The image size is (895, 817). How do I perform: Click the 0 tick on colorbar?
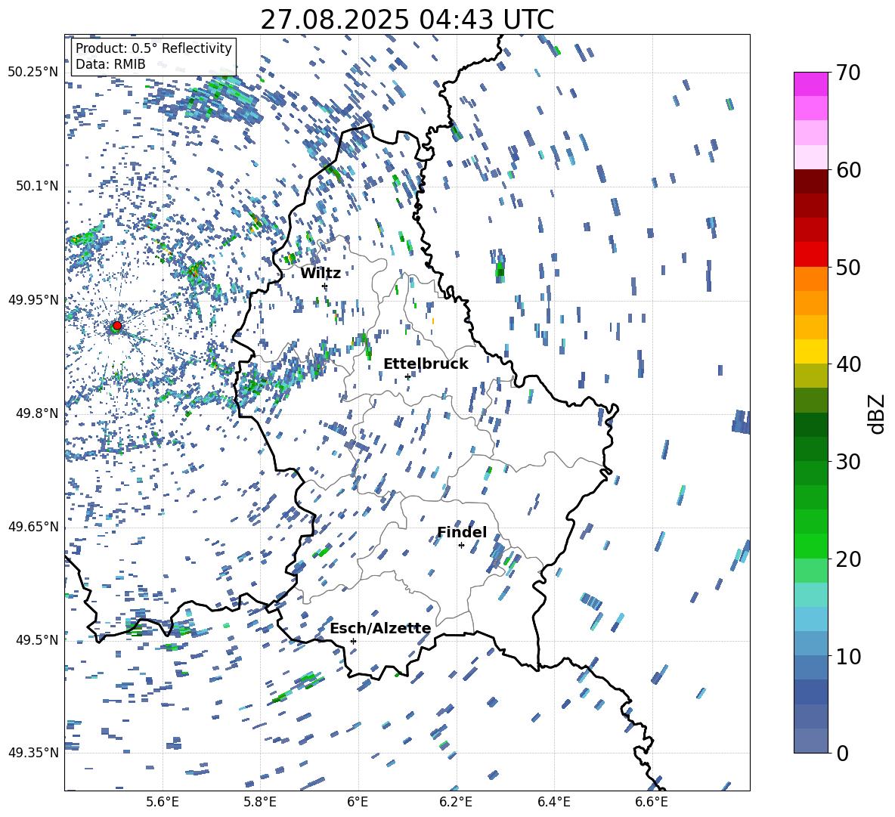(841, 753)
